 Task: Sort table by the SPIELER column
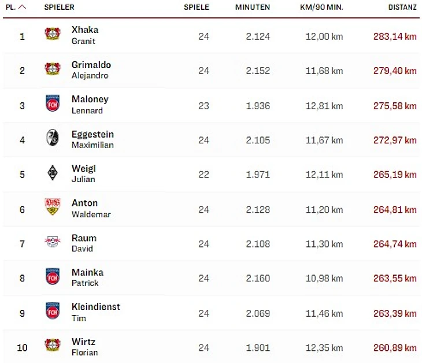(x=59, y=8)
